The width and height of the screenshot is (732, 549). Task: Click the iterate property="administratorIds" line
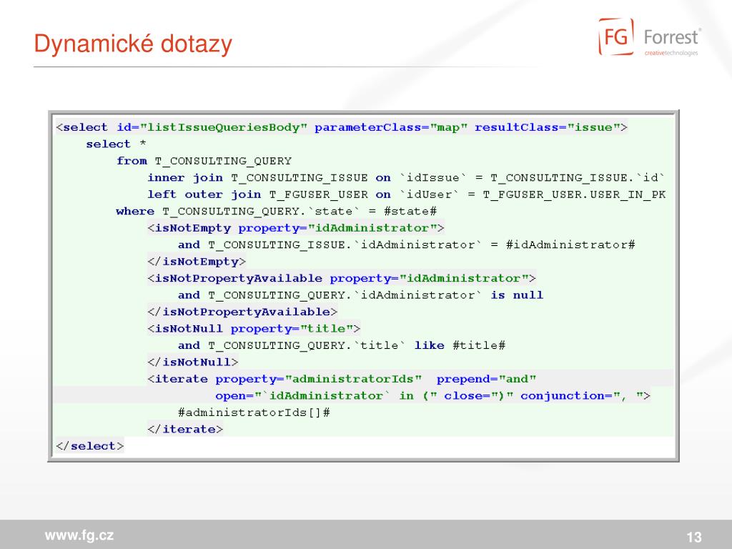click(342, 379)
